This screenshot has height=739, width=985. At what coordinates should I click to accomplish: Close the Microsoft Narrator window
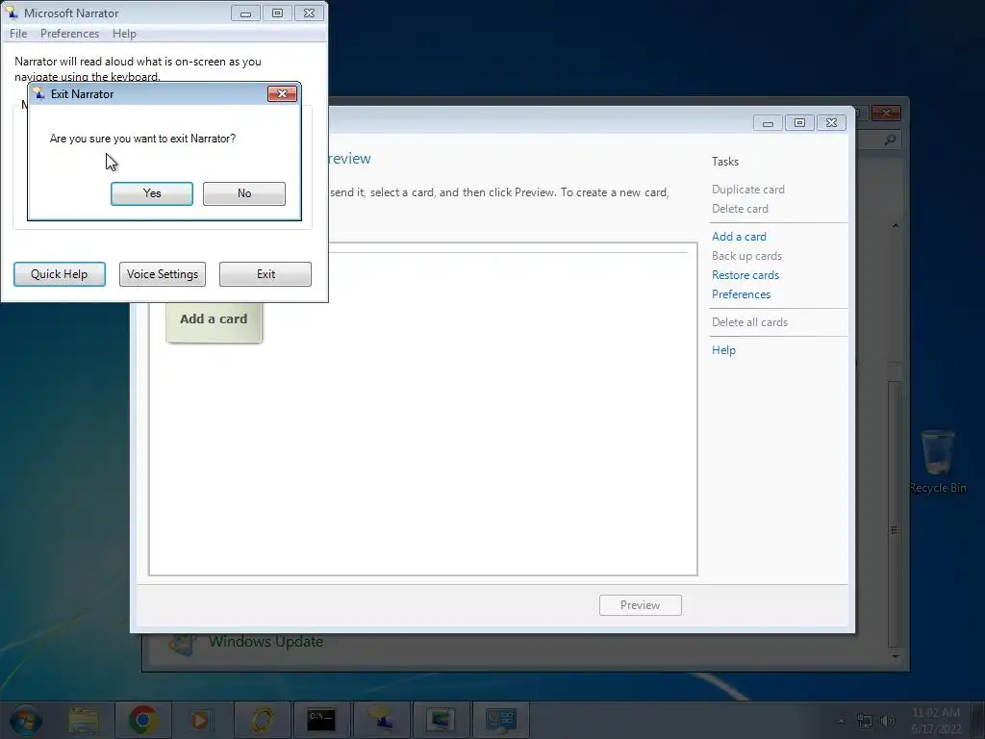(309, 13)
